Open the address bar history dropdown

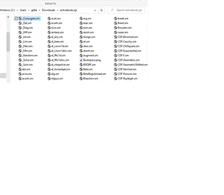[x=95, y=10]
